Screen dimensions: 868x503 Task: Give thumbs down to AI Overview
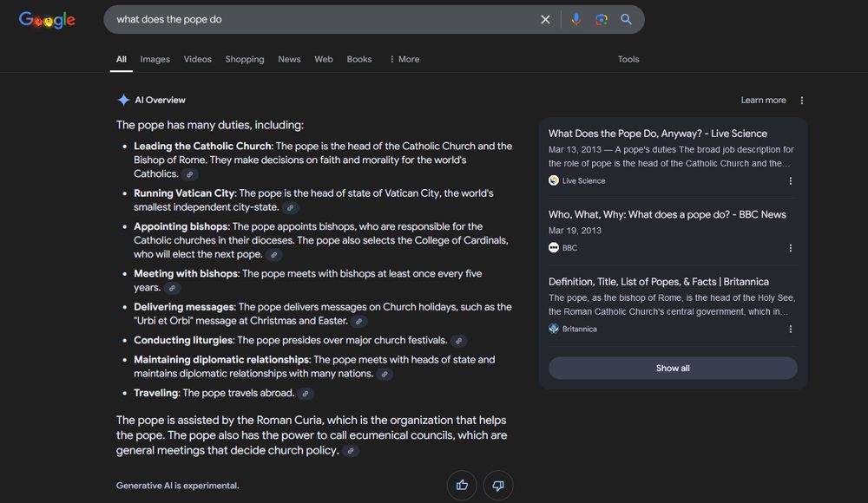click(498, 486)
